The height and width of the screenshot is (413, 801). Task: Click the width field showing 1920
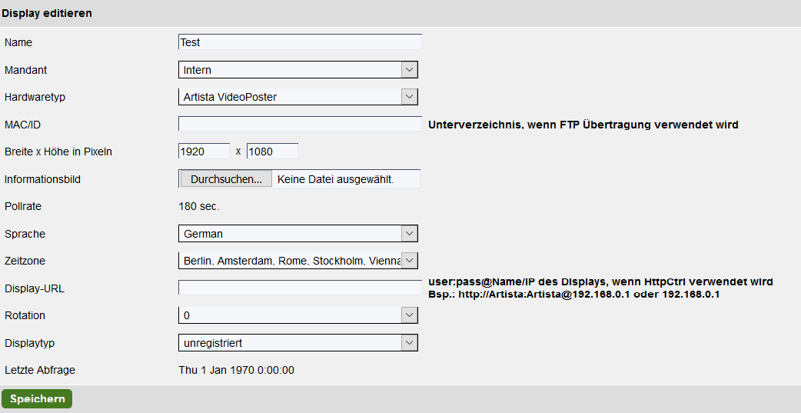coord(204,152)
